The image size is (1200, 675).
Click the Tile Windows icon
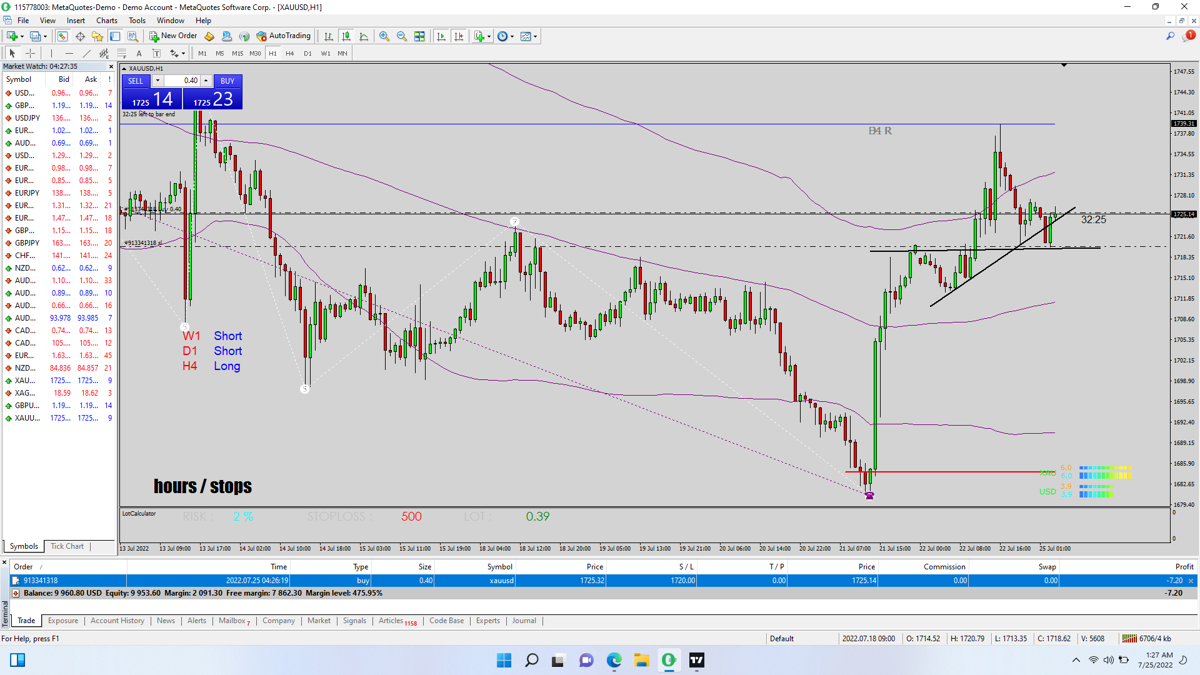click(x=419, y=36)
